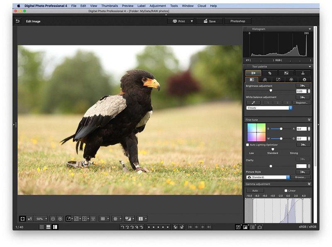Open the settings gear tab in Tool palette

(304, 79)
